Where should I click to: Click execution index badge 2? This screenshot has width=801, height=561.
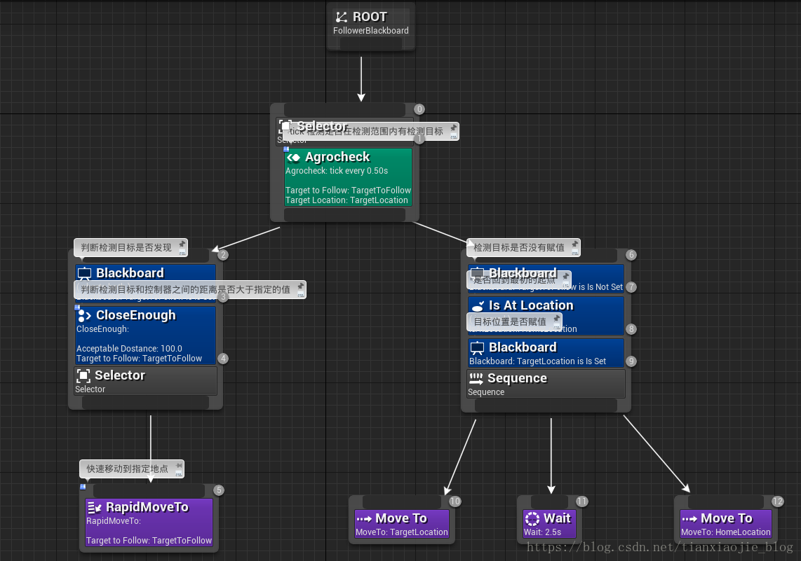tap(223, 255)
